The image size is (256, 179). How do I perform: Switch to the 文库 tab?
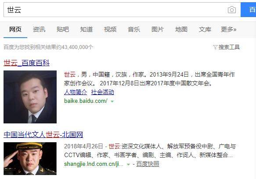pyautogui.click(x=205, y=29)
